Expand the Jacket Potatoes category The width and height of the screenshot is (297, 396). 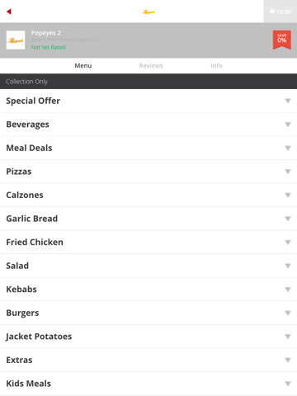pyautogui.click(x=148, y=337)
